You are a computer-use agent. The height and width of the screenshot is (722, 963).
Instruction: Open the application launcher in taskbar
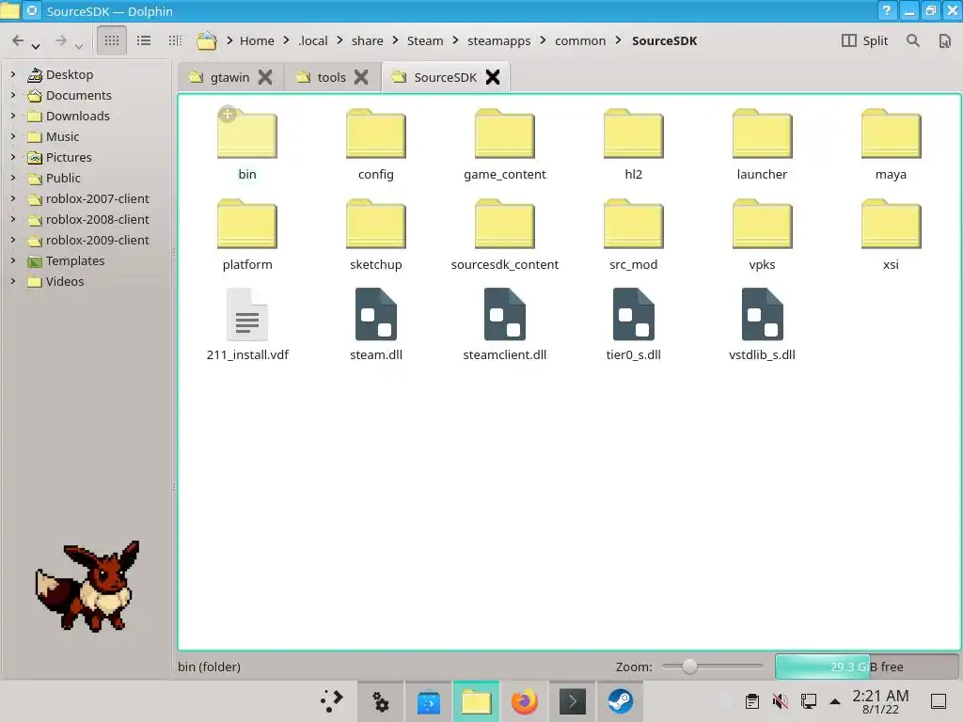coord(332,701)
